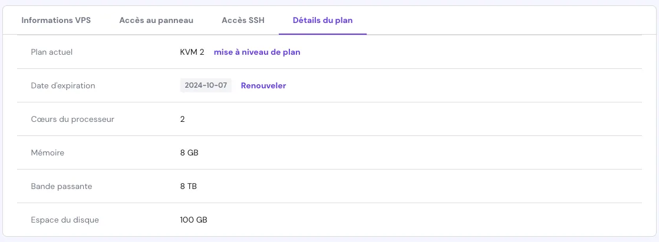Screen dimensions: 659x242
Task: Select the 100 GB disk space value
Action: click(194, 220)
